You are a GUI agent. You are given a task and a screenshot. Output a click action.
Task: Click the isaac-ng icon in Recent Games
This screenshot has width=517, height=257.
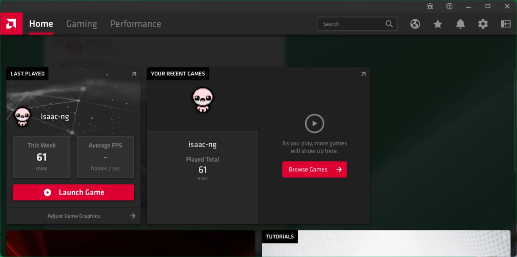click(203, 99)
